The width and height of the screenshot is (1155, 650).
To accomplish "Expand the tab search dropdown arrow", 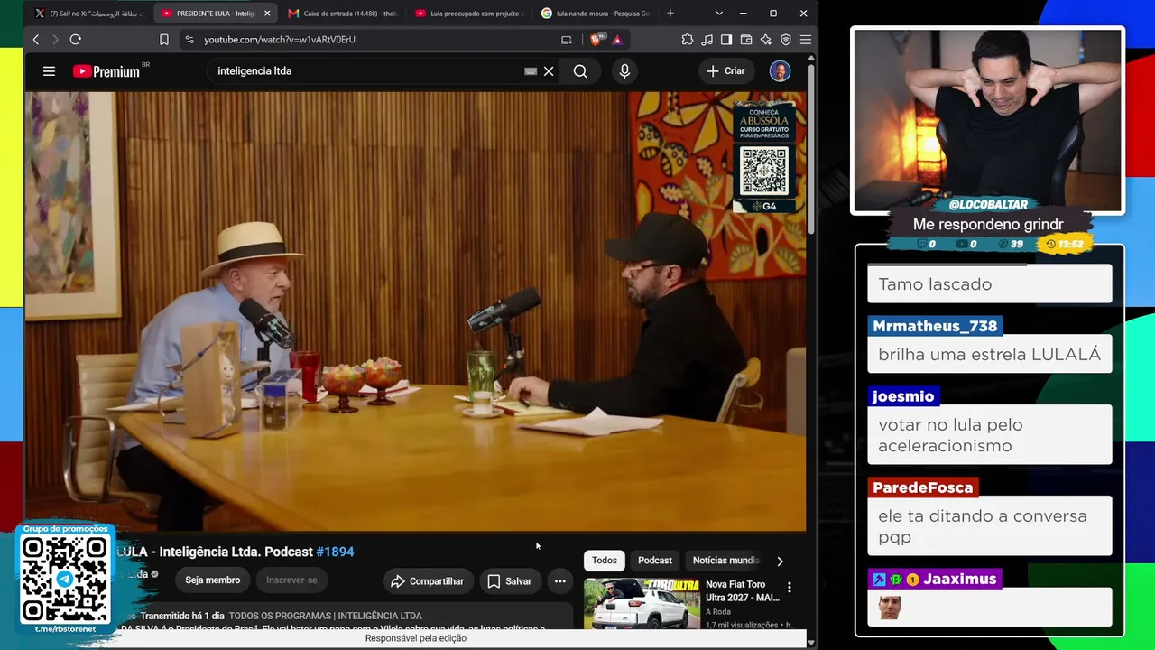I will [x=719, y=14].
